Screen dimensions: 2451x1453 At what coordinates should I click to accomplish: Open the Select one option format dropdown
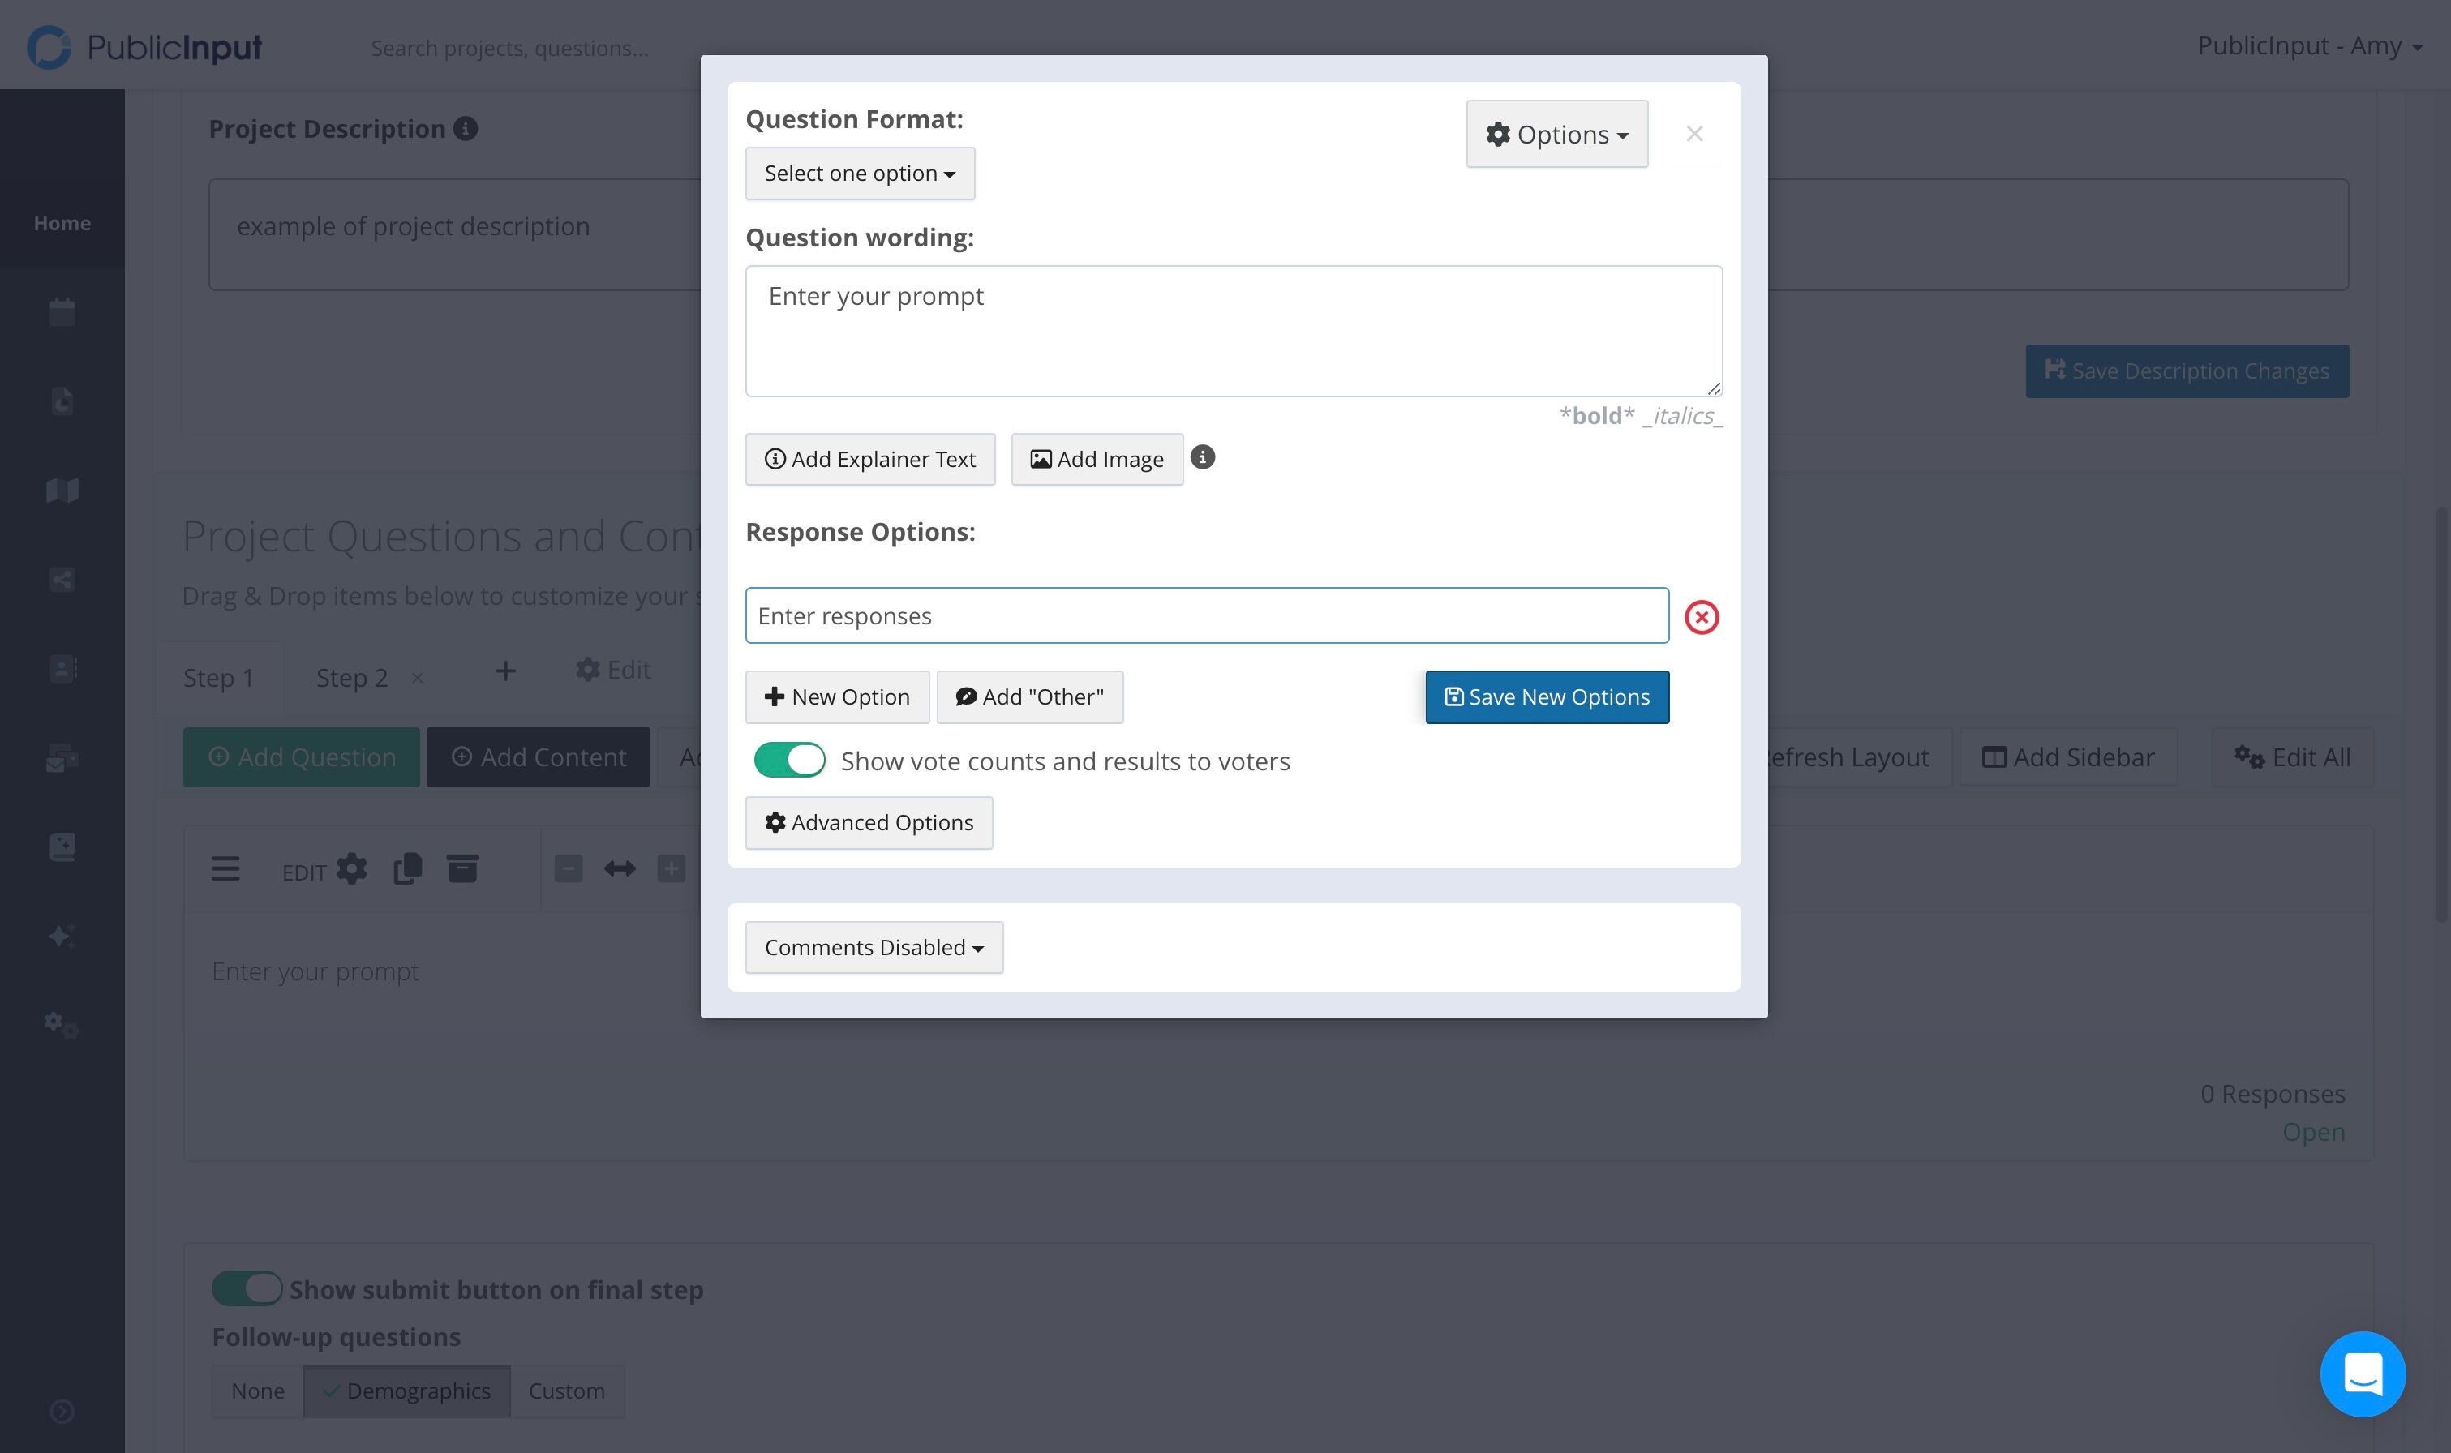click(860, 174)
